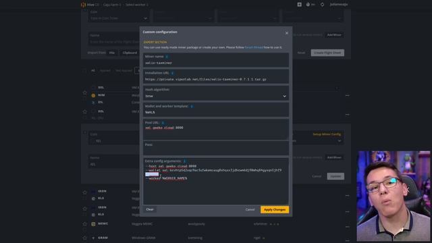Image resolution: width=432 pixels, height=243 pixels.
Task: Click the top Add Miner button
Action: [x=334, y=35]
